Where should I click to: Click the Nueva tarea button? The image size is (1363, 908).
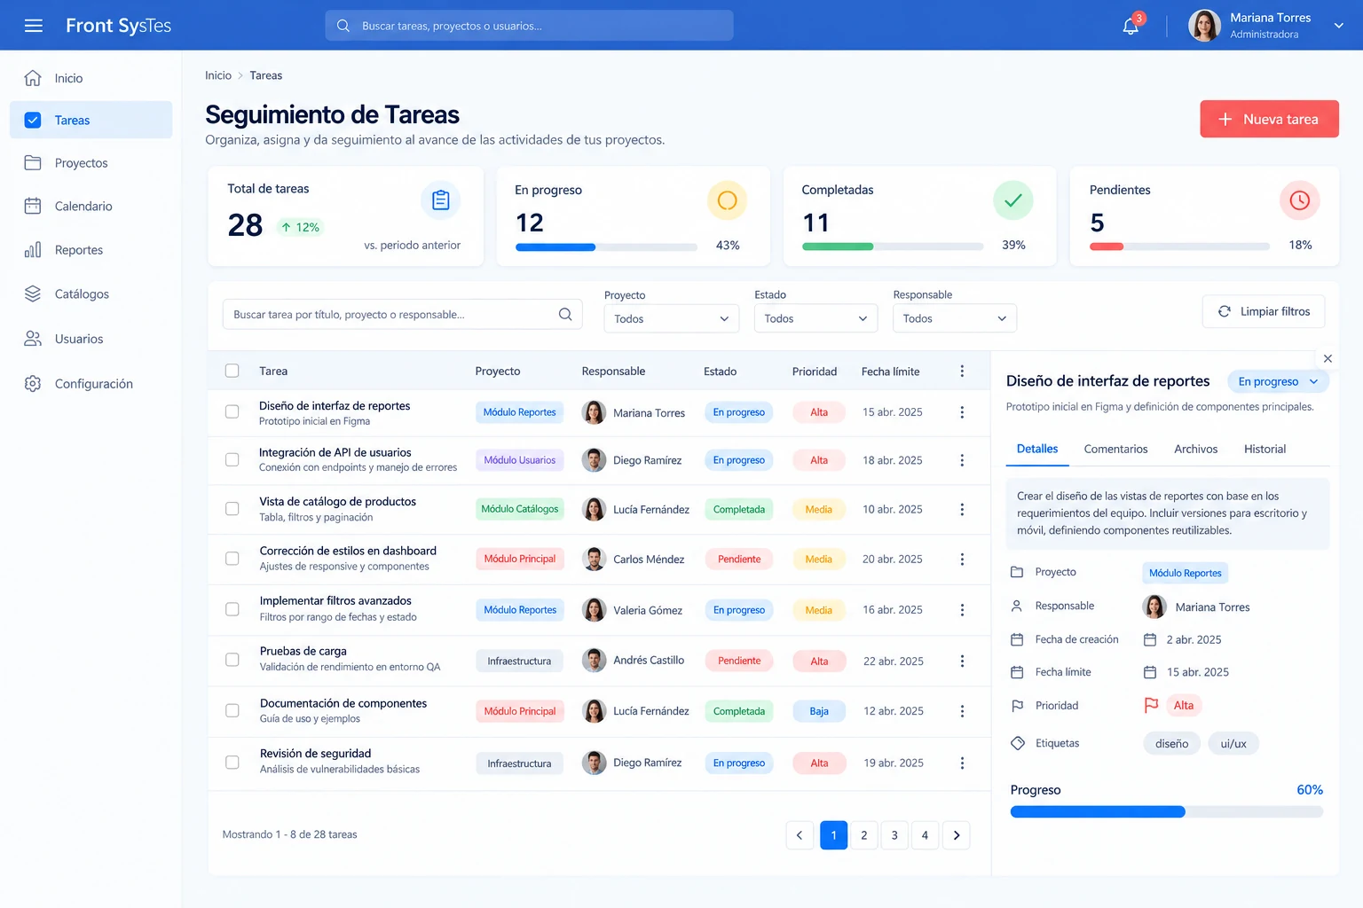(1269, 119)
